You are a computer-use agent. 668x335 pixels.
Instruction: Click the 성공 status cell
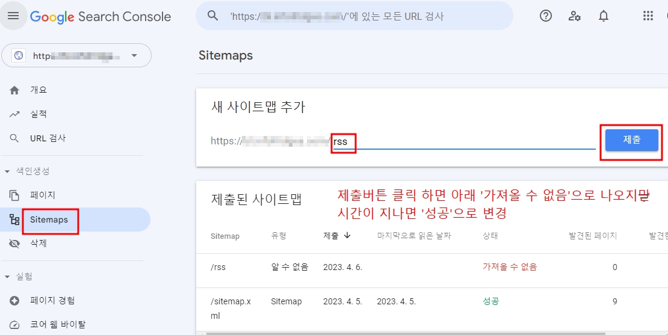pyautogui.click(x=491, y=301)
